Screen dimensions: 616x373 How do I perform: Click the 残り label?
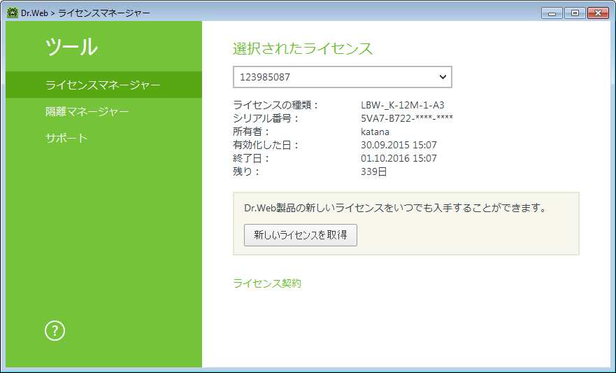tap(246, 171)
